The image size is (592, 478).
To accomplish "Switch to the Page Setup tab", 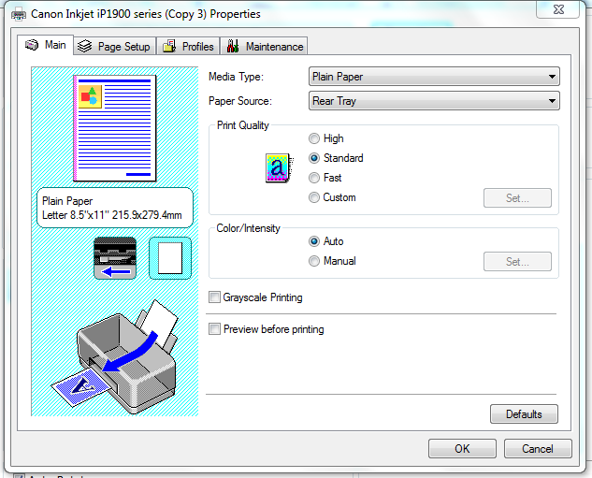I will point(115,46).
